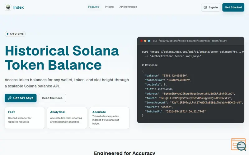Click the curl command URL line

193,52
